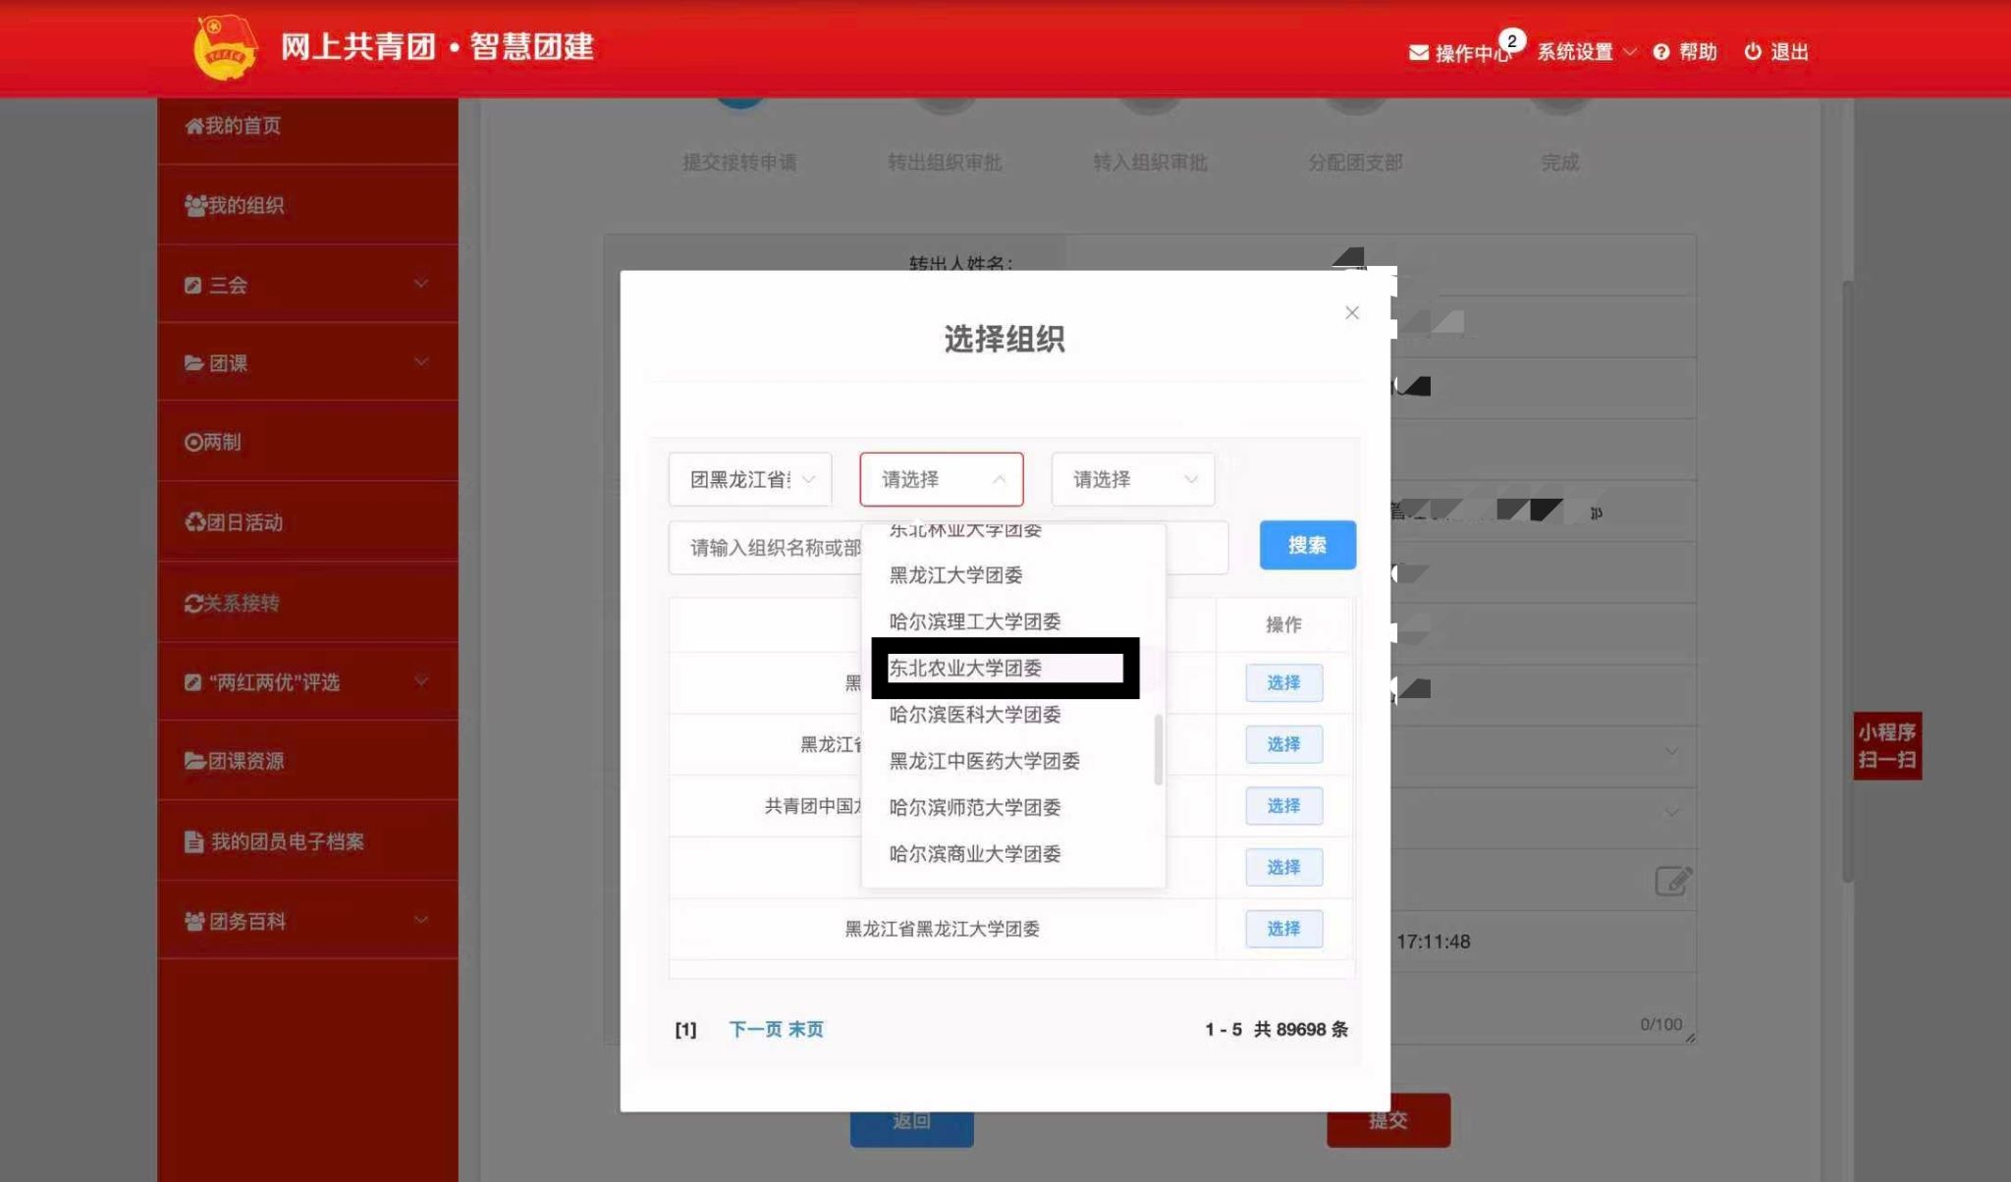Open the 操作中心 envelope icon

[1419, 52]
